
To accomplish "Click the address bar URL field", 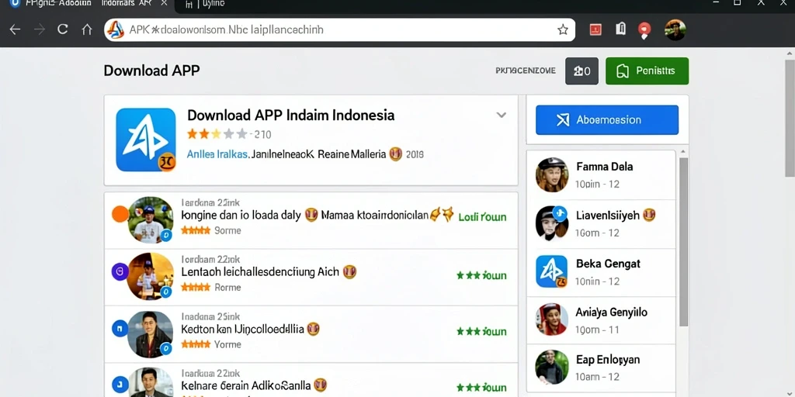I will 339,30.
